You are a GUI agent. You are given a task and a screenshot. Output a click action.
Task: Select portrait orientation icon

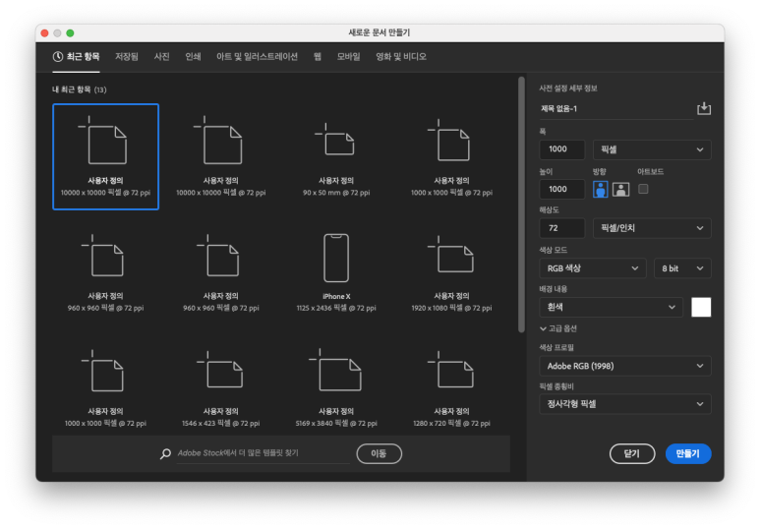click(x=600, y=189)
